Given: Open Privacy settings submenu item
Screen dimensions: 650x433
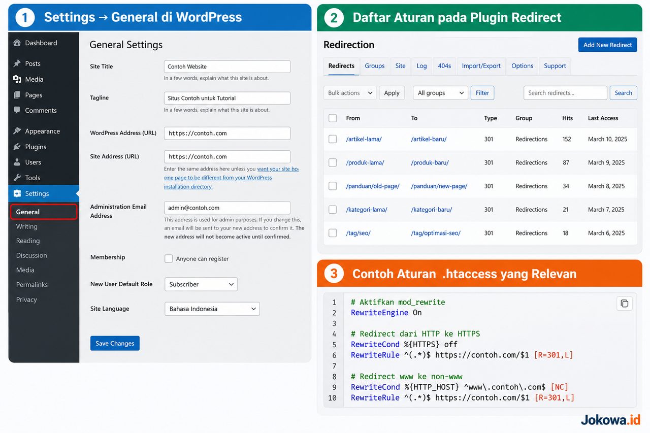Looking at the screenshot, I should [26, 299].
